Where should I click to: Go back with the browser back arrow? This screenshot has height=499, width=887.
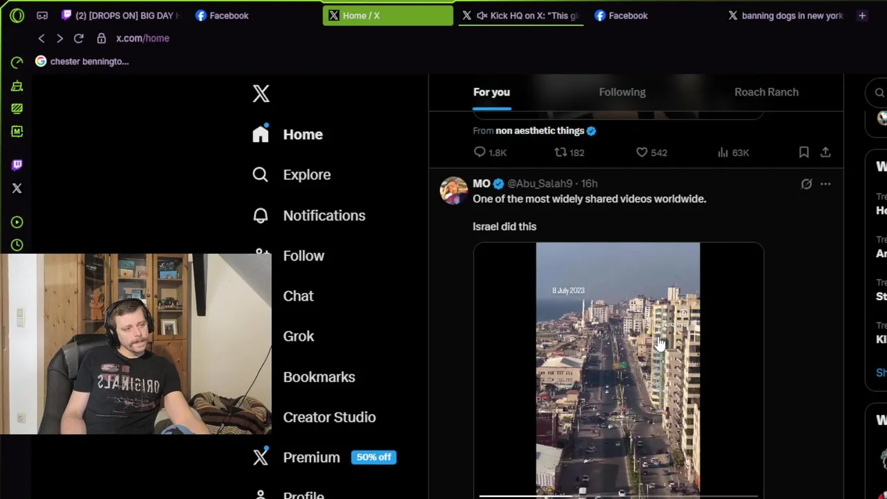(42, 38)
